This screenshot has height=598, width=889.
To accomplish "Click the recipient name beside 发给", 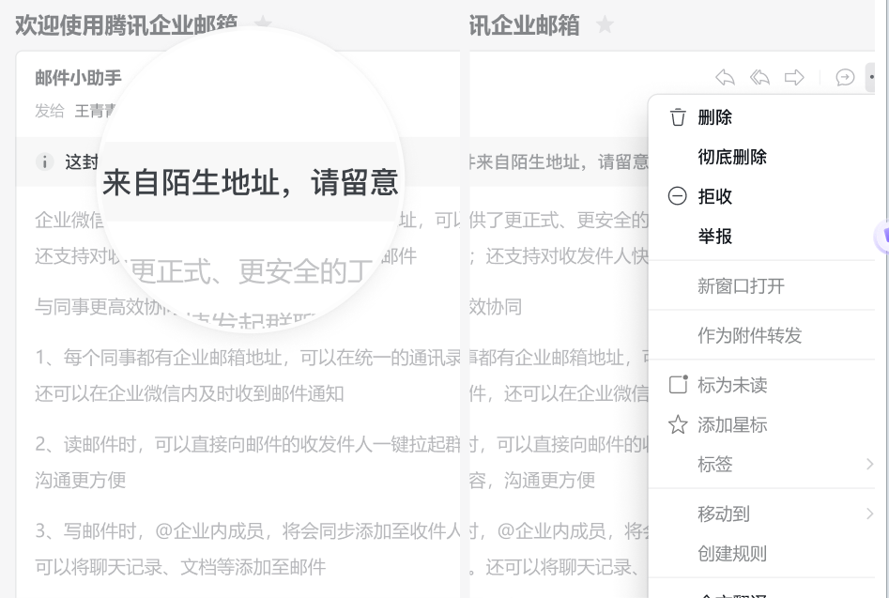I will pos(95,111).
